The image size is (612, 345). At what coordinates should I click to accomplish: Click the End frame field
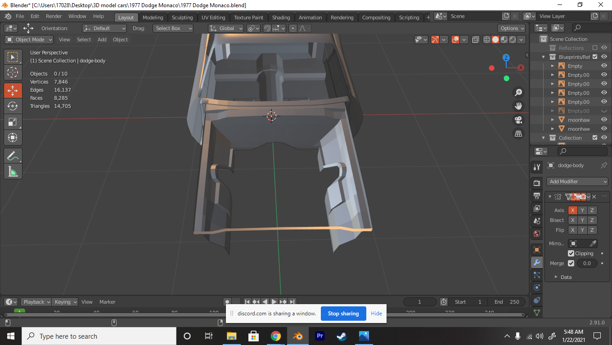click(507, 302)
